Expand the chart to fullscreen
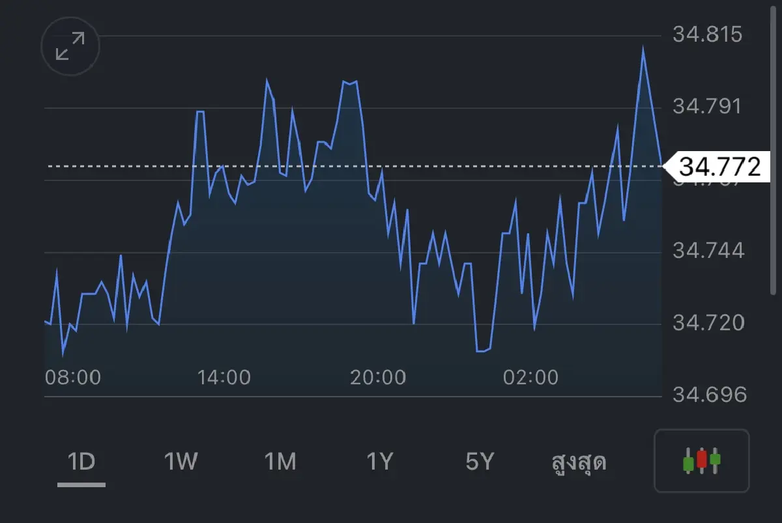Screen dimensions: 782x523 point(70,47)
